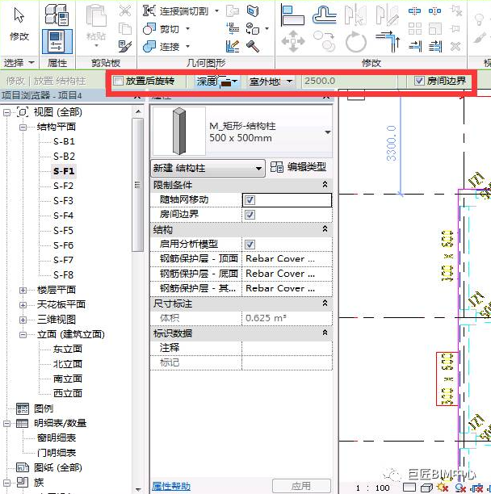Click the 2500.0 offset input field
Viewport: 491px width, 494px height.
click(349, 82)
